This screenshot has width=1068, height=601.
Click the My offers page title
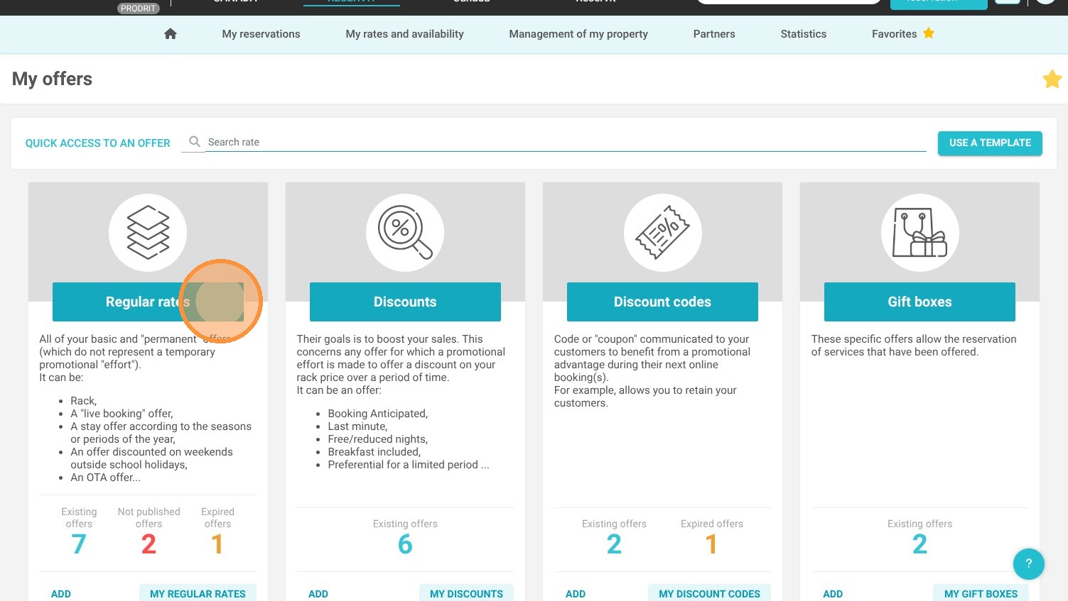[x=52, y=79]
